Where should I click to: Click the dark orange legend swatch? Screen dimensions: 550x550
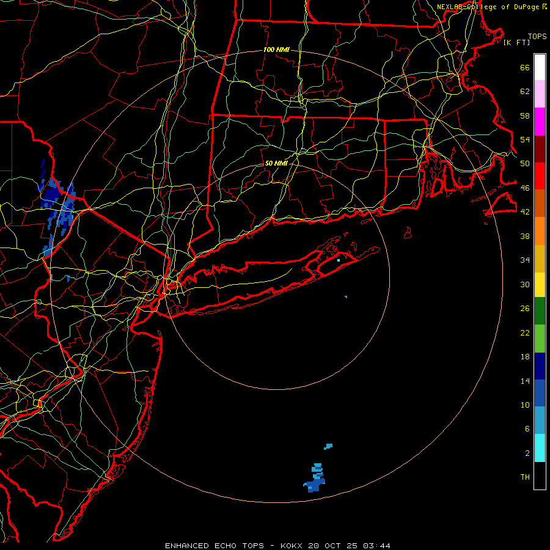540,204
